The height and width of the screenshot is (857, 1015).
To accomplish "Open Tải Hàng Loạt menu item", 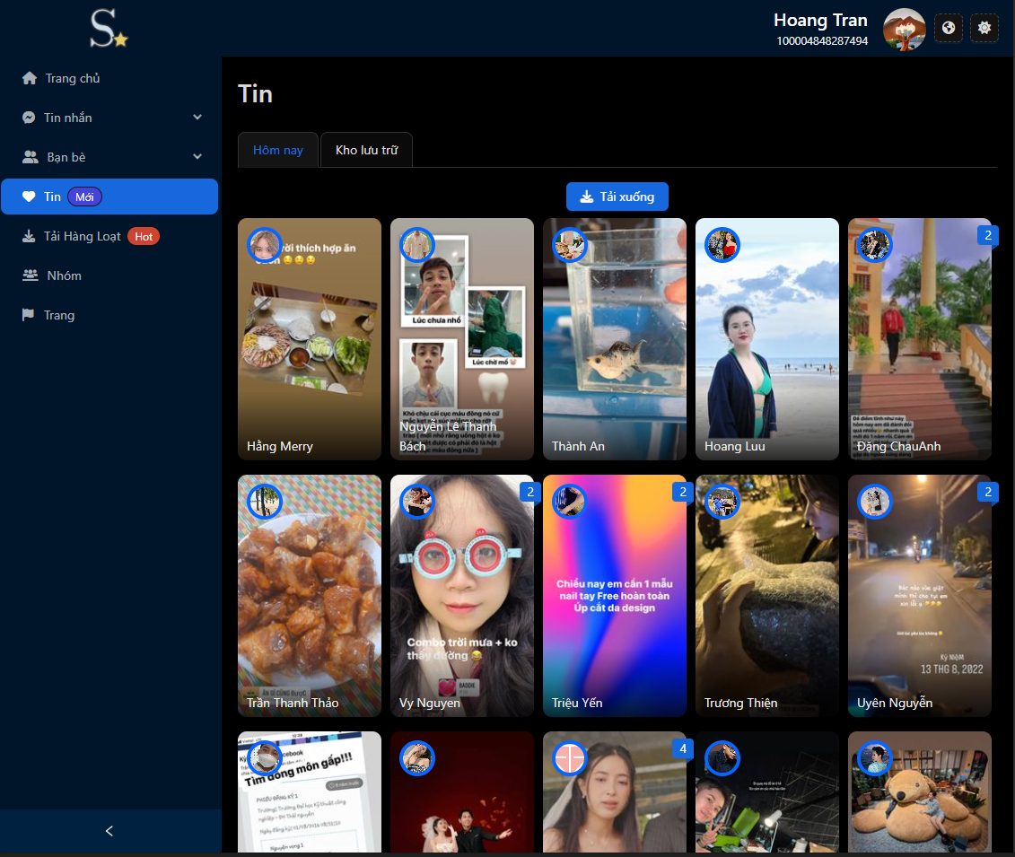I will coord(109,236).
